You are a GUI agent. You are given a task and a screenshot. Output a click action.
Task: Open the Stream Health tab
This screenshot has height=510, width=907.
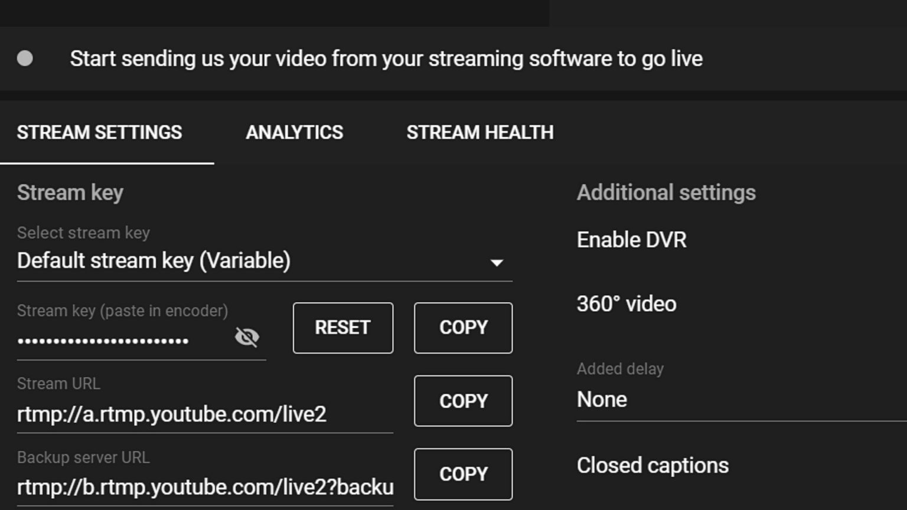pyautogui.click(x=479, y=132)
